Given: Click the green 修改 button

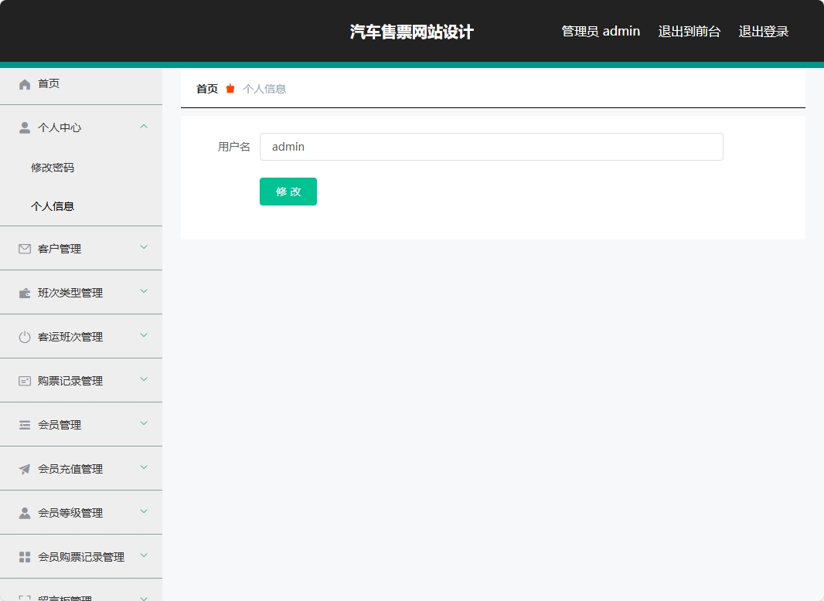Looking at the screenshot, I should click(x=288, y=191).
